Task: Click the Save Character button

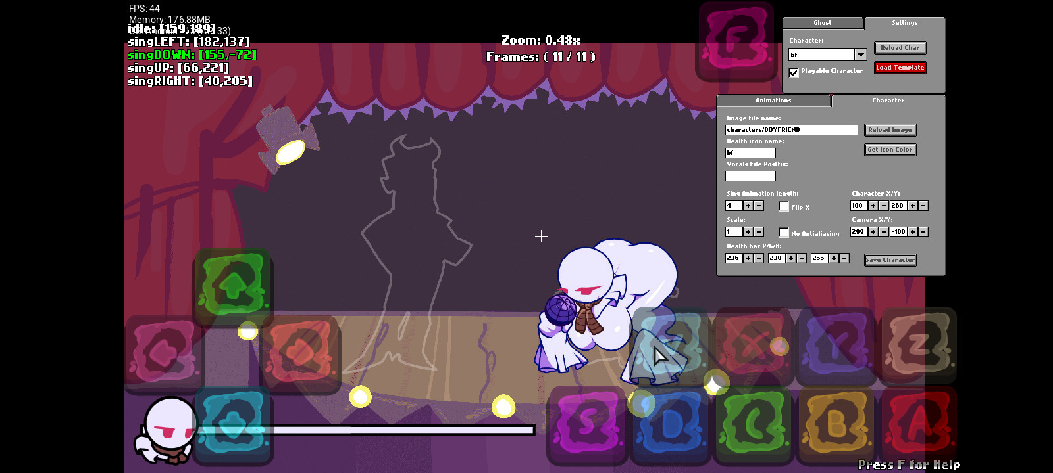Action: coord(890,260)
